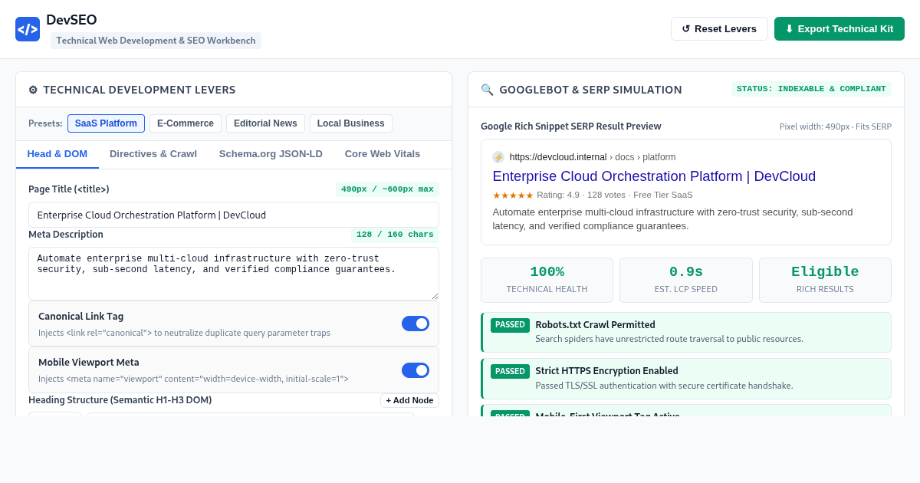Click the 0.9s Est. LCP Speed card
This screenshot has width=920, height=483.
click(686, 280)
